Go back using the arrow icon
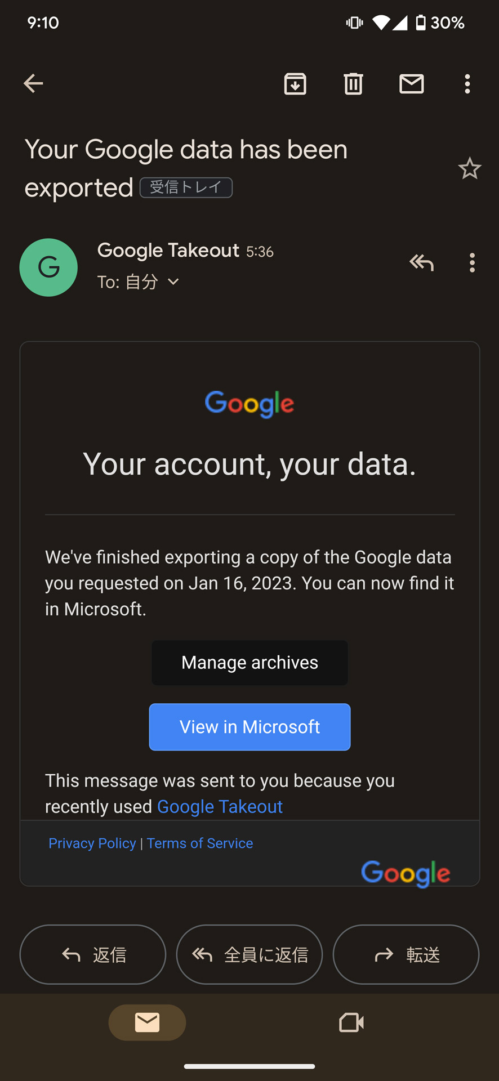 tap(33, 84)
